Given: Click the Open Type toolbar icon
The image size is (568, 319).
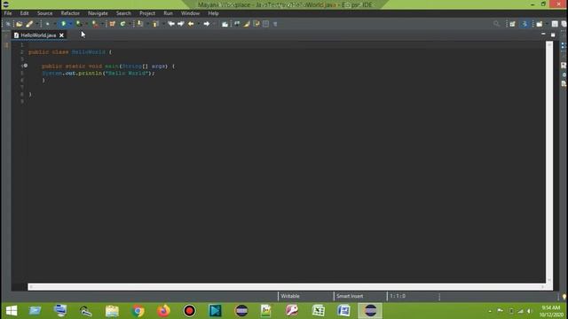Looking at the screenshot, I should [x=140, y=24].
